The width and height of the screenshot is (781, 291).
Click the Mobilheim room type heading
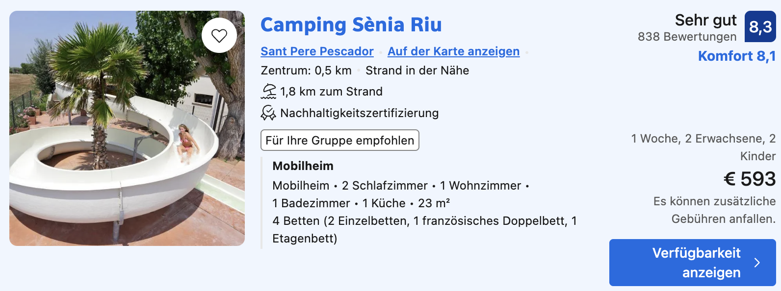tap(303, 166)
